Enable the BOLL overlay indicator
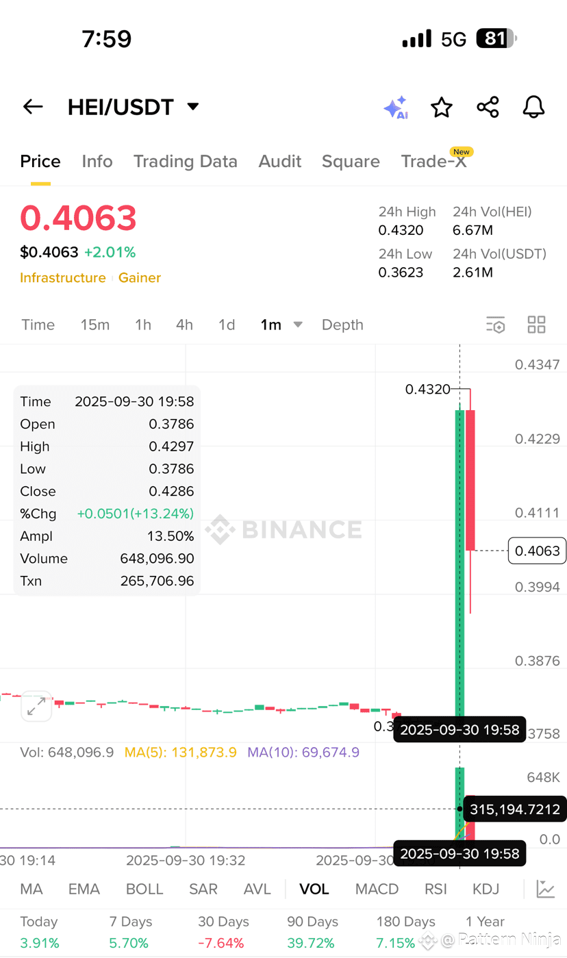567x958 pixels. click(x=144, y=889)
